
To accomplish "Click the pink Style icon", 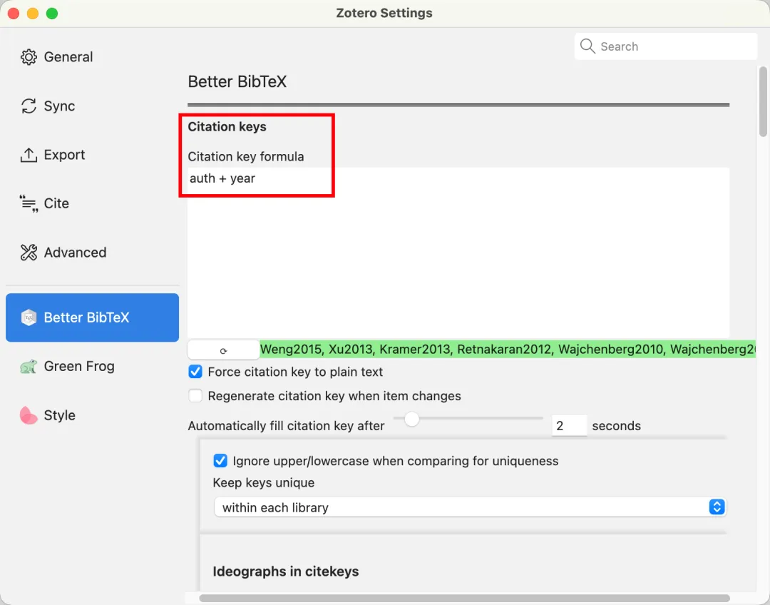I will [29, 415].
